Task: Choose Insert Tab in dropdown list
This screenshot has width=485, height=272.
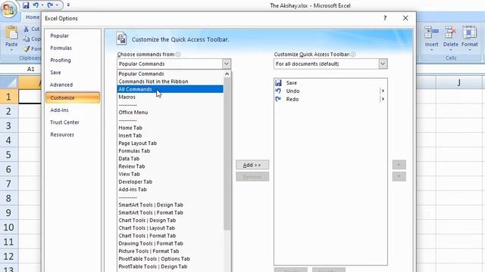Action: 170,135
